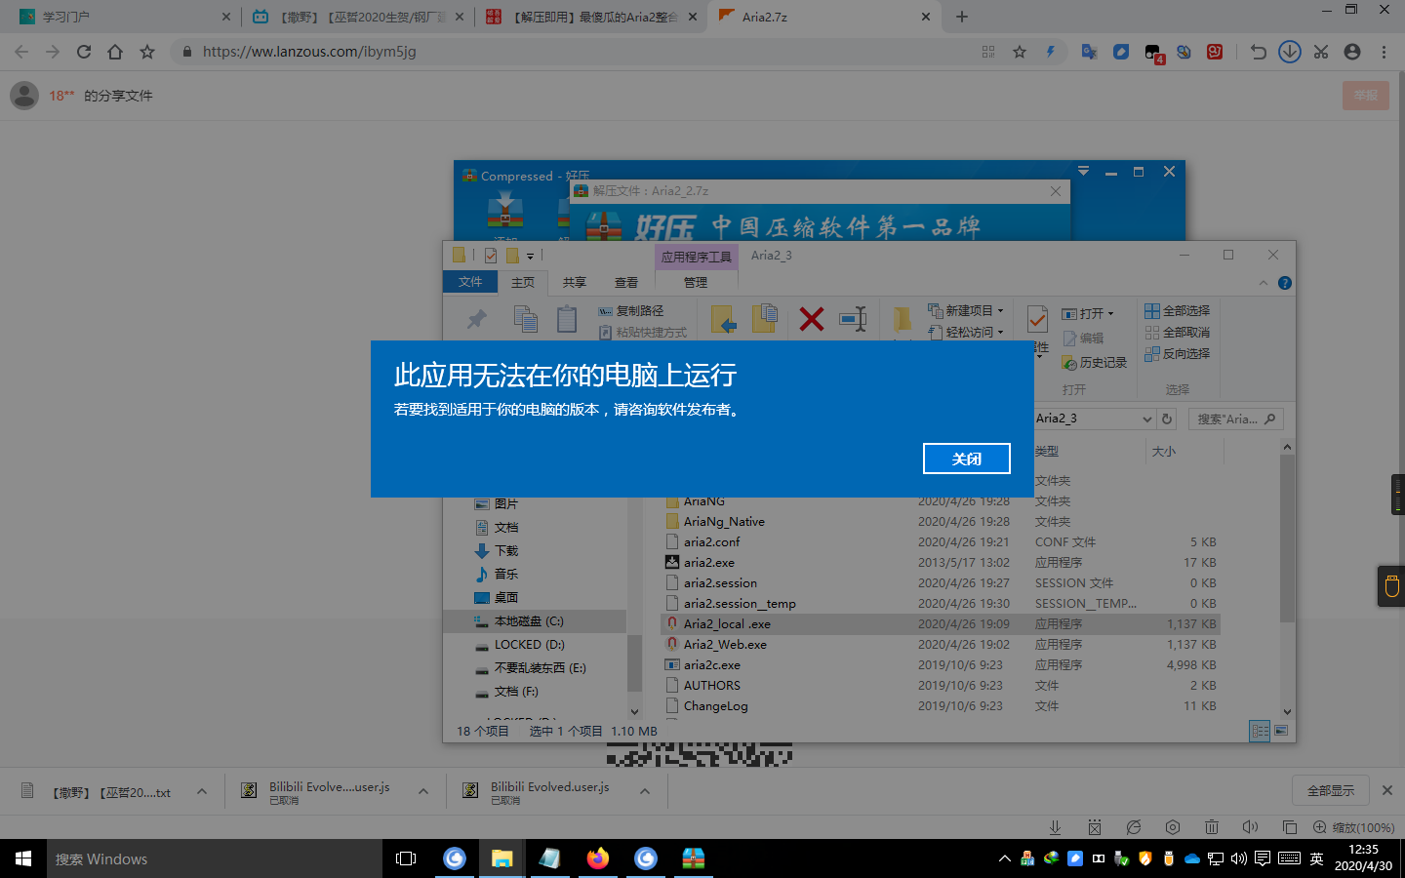Expand hidden tray icons chevron
Viewport: 1405px width, 878px height.
click(1004, 858)
